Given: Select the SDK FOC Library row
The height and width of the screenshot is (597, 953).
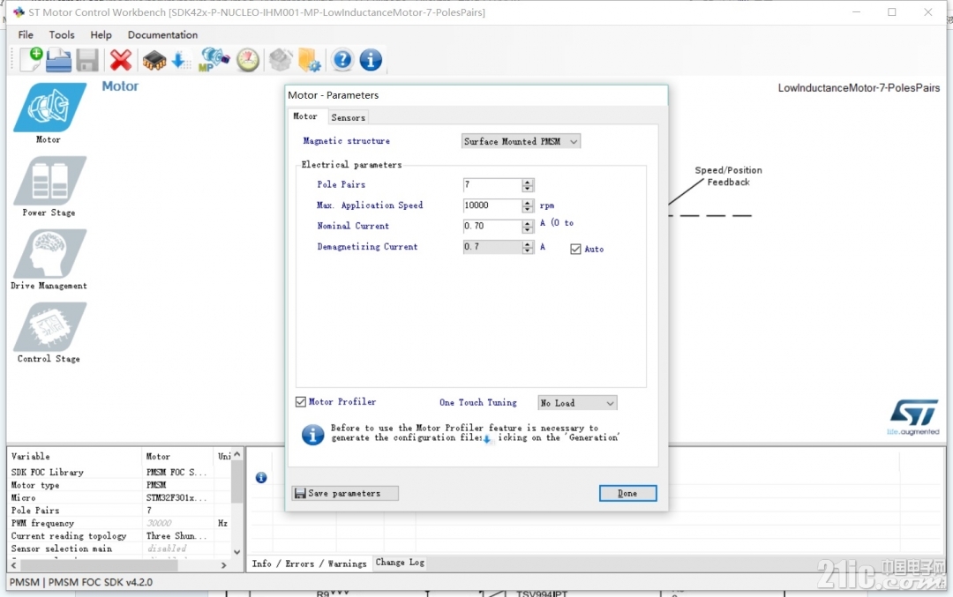Looking at the screenshot, I should pyautogui.click(x=119, y=472).
